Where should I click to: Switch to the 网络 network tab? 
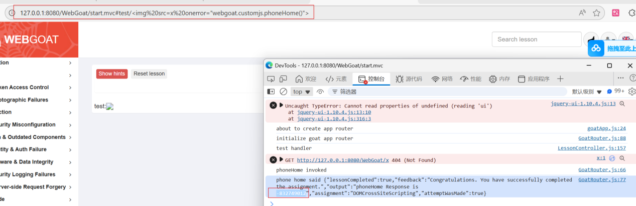442,79
